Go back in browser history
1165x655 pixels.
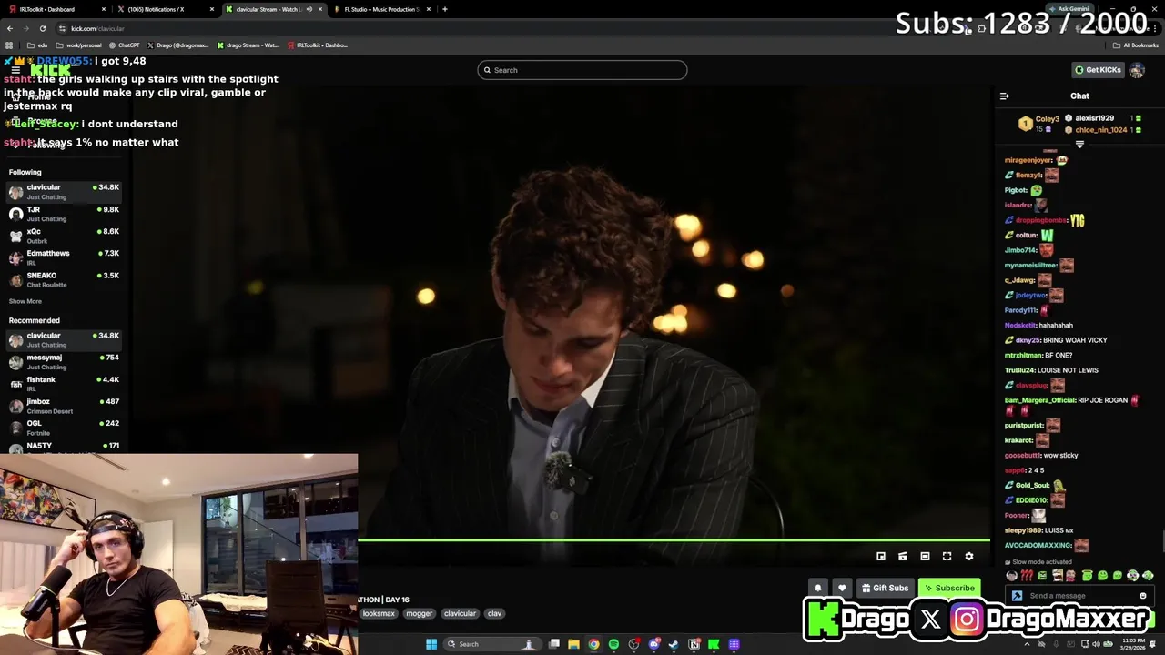click(x=9, y=28)
